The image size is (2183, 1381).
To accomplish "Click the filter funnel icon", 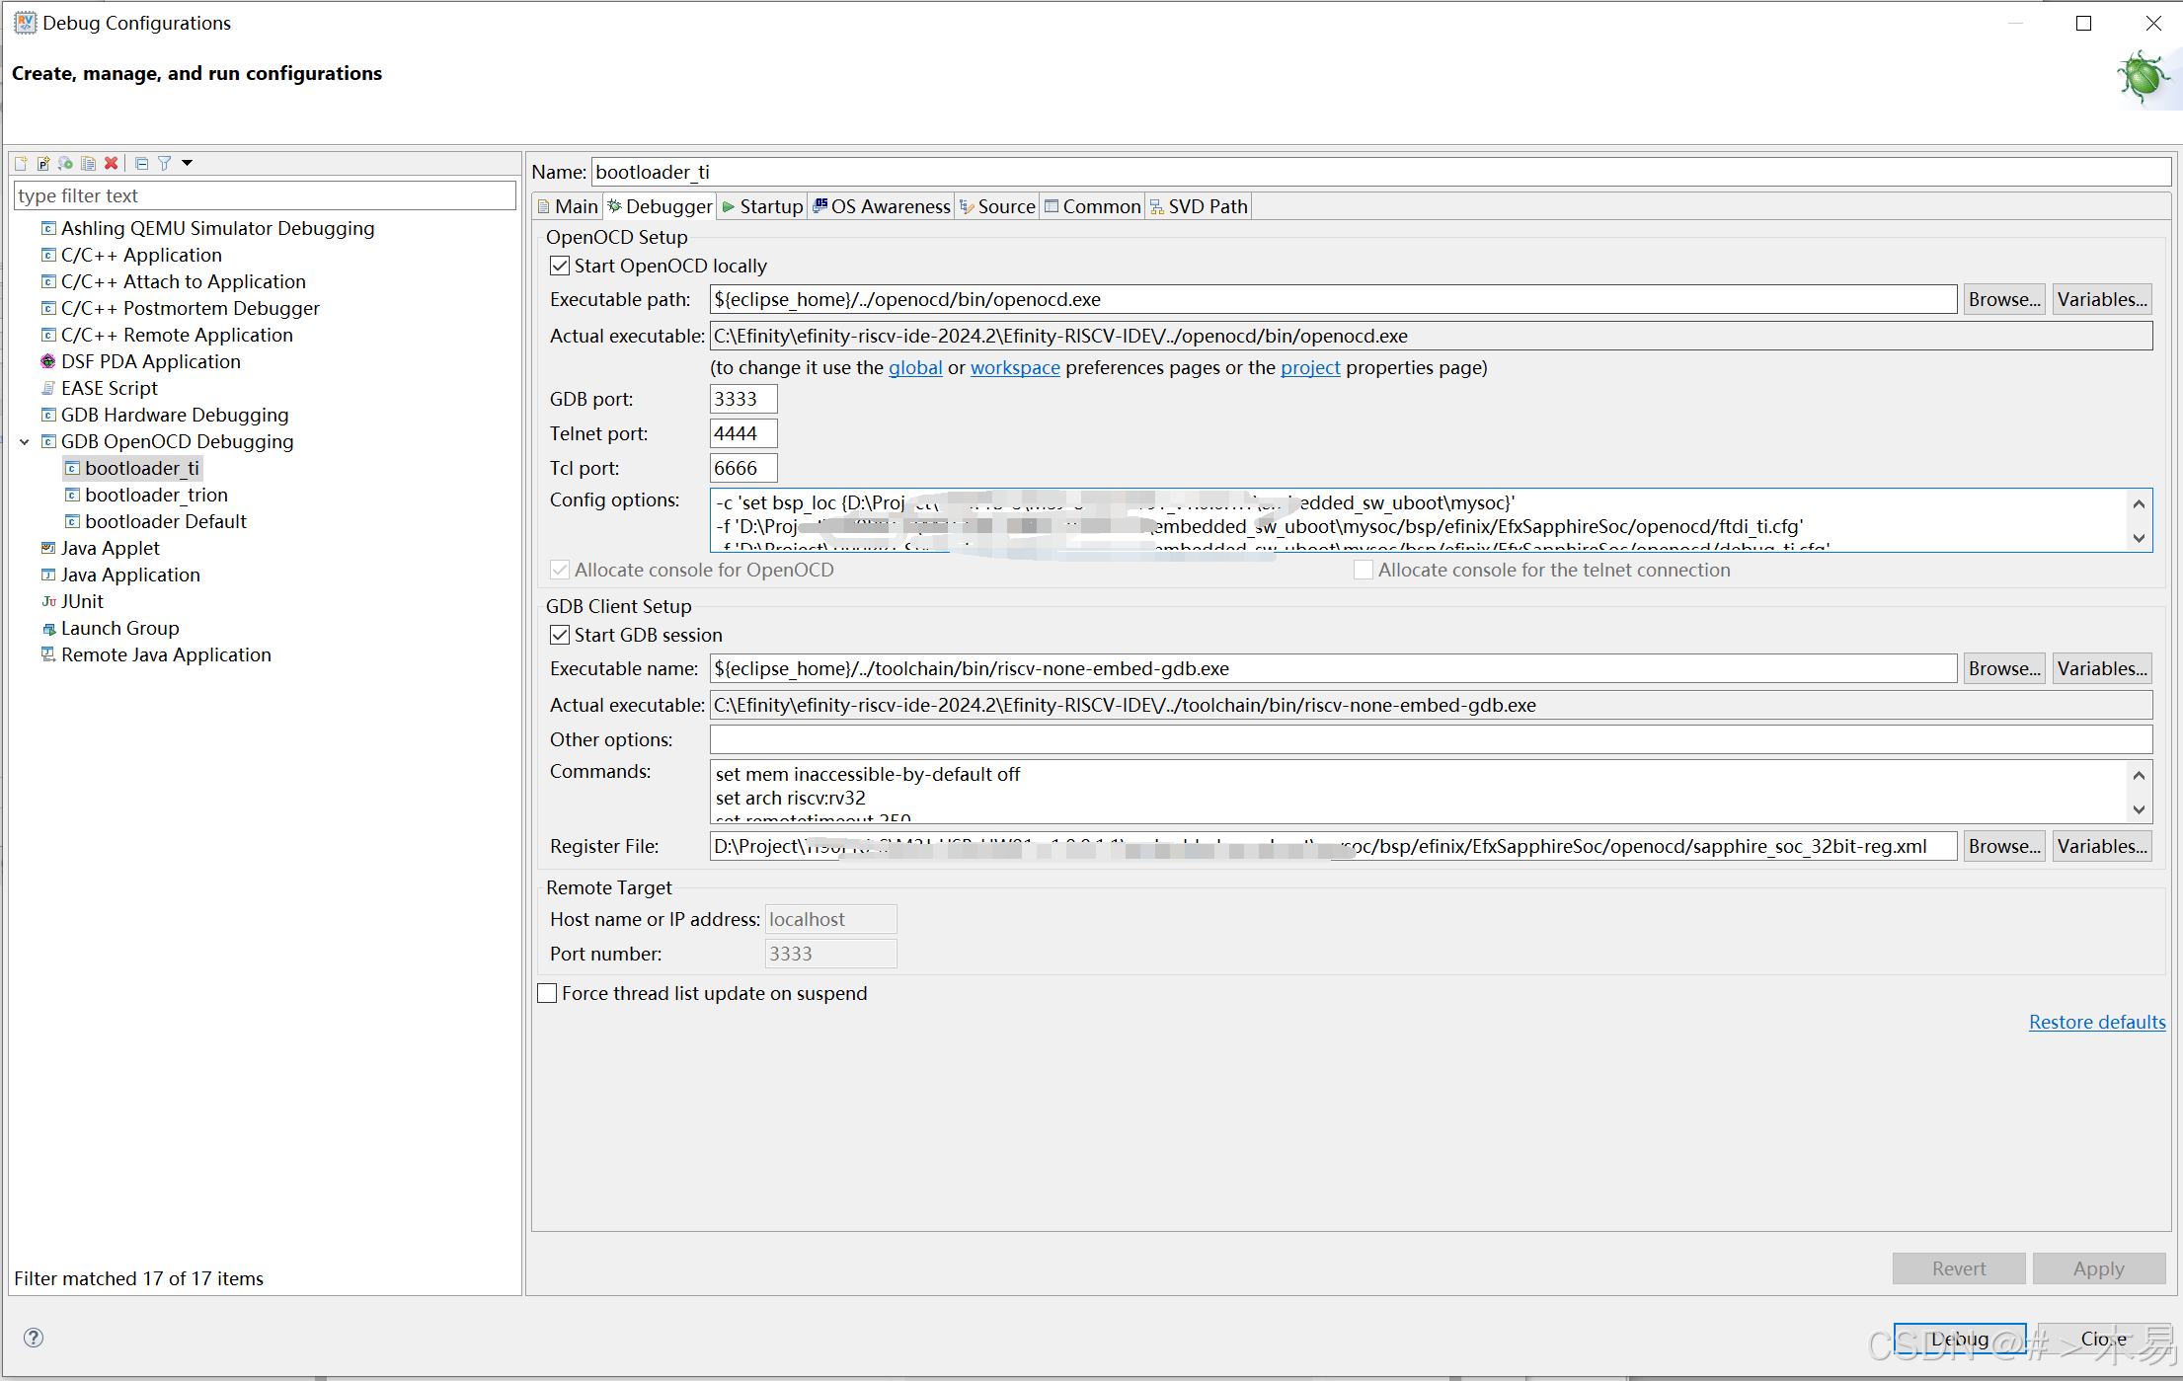I will 165,163.
